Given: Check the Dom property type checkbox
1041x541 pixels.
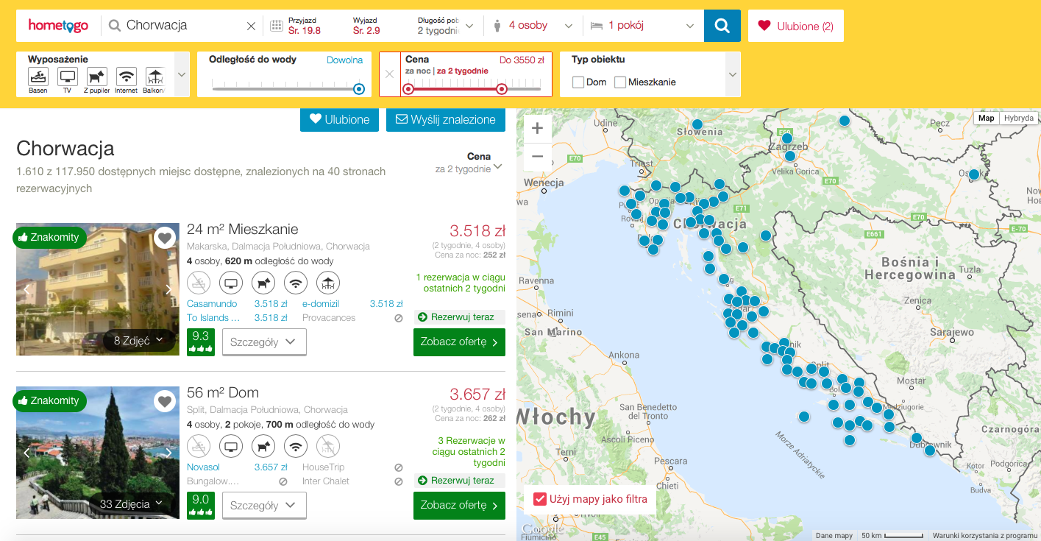Looking at the screenshot, I should pos(578,82).
